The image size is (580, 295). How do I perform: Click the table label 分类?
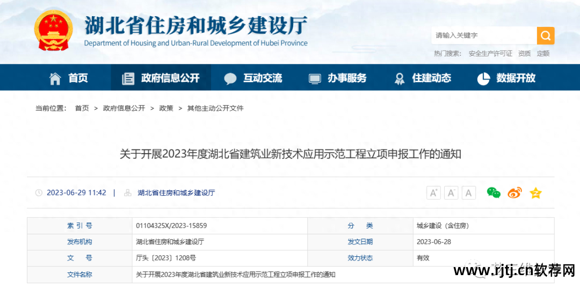[360, 226]
